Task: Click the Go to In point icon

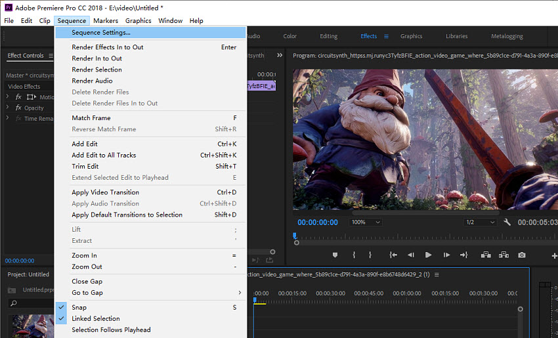Action: pos(393,255)
